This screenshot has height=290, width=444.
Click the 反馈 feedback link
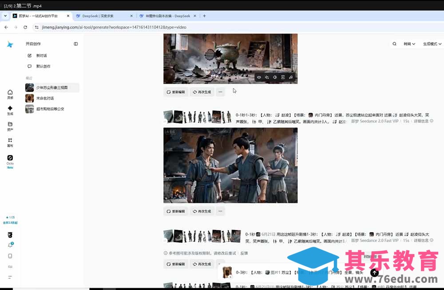point(244,253)
